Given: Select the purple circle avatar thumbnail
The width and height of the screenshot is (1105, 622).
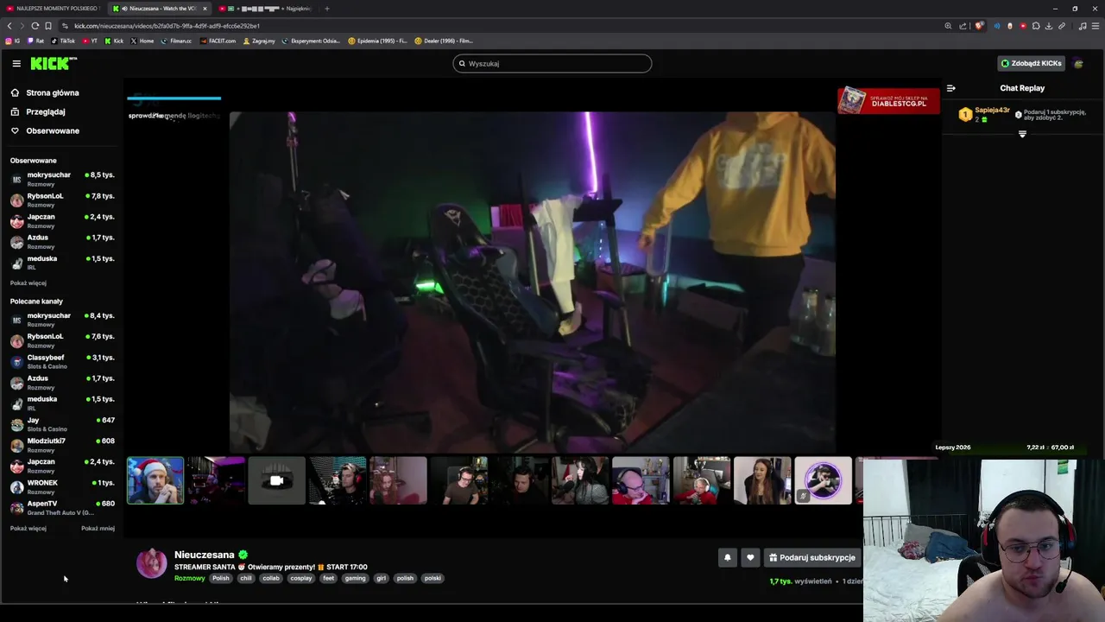Looking at the screenshot, I should tap(823, 480).
